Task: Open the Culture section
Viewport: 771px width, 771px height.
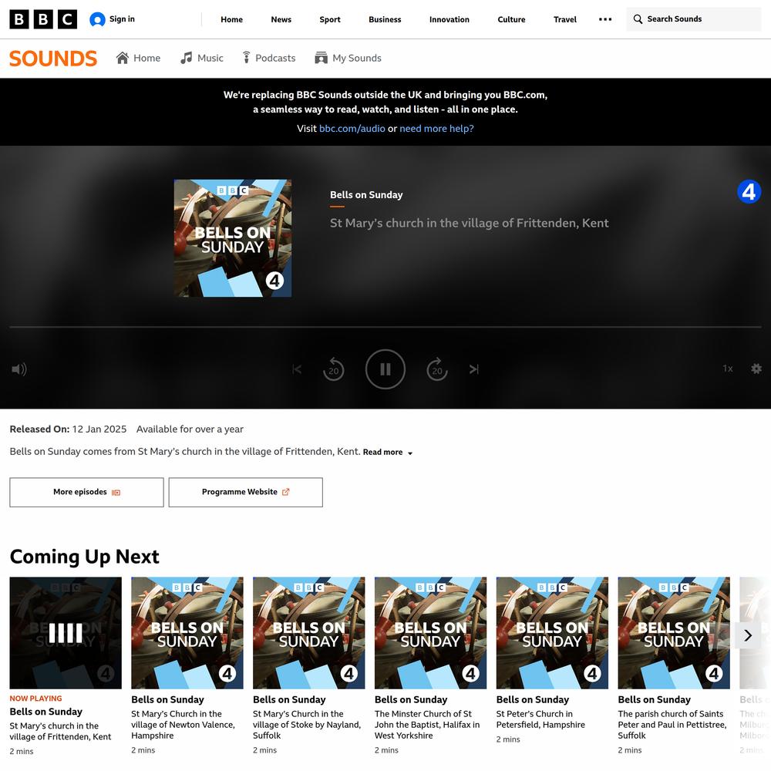Action: tap(511, 20)
